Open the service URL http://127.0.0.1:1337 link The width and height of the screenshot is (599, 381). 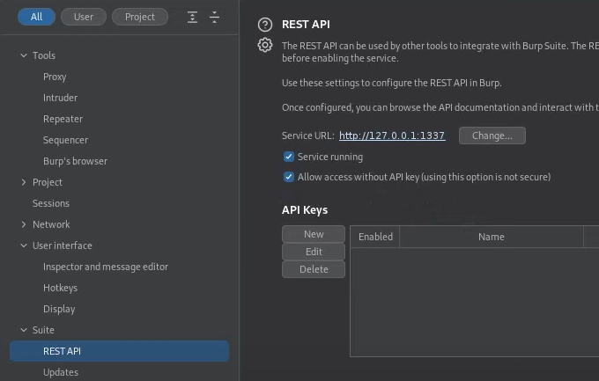point(392,136)
